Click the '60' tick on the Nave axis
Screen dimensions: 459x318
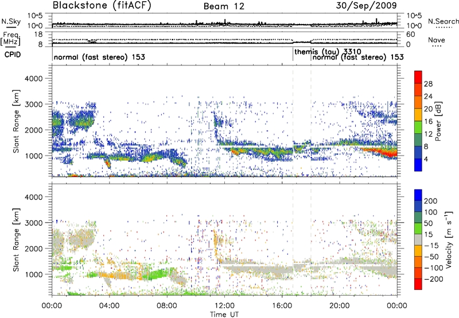(410, 34)
